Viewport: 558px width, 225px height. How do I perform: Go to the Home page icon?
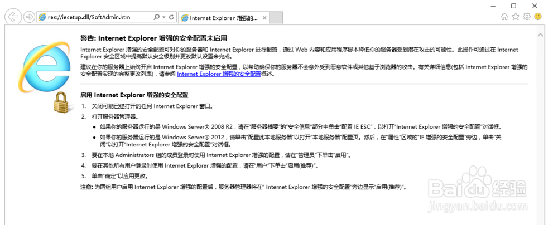(504, 17)
